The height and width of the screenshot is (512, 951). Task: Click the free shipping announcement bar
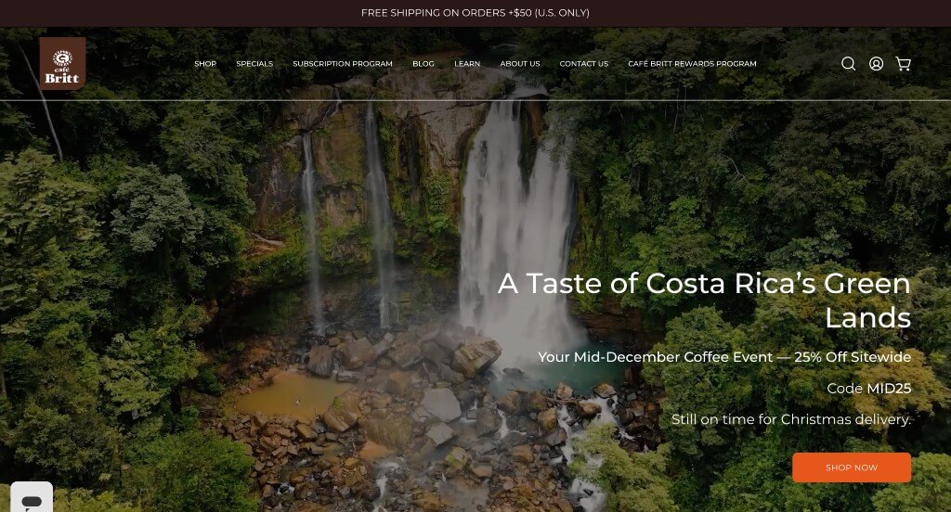click(x=475, y=13)
